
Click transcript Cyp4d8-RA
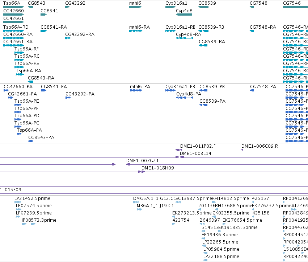[184, 38]
